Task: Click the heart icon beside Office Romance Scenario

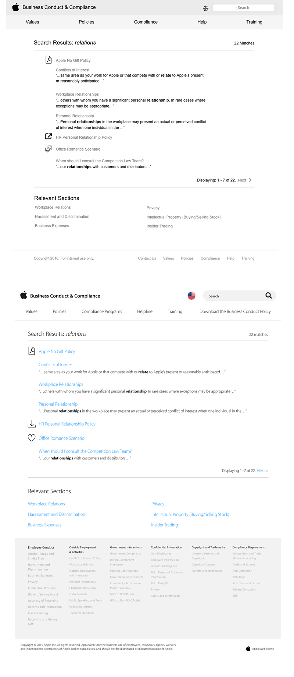Action: (32, 438)
